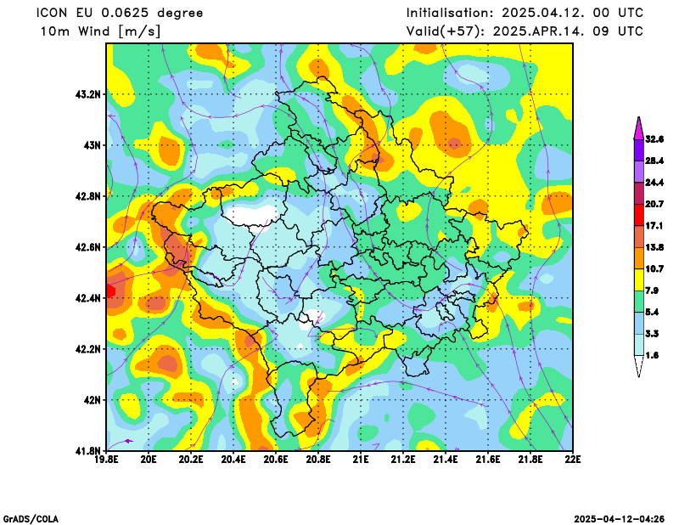
Task: Click the 22E longitude label
Action: tap(573, 459)
